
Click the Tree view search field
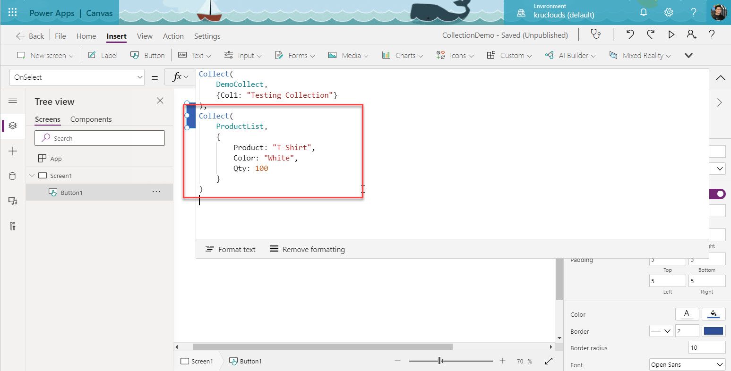(x=100, y=138)
